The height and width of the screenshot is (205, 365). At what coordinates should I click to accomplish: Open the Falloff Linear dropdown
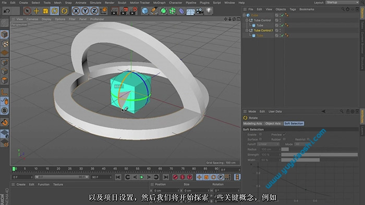tap(268, 144)
